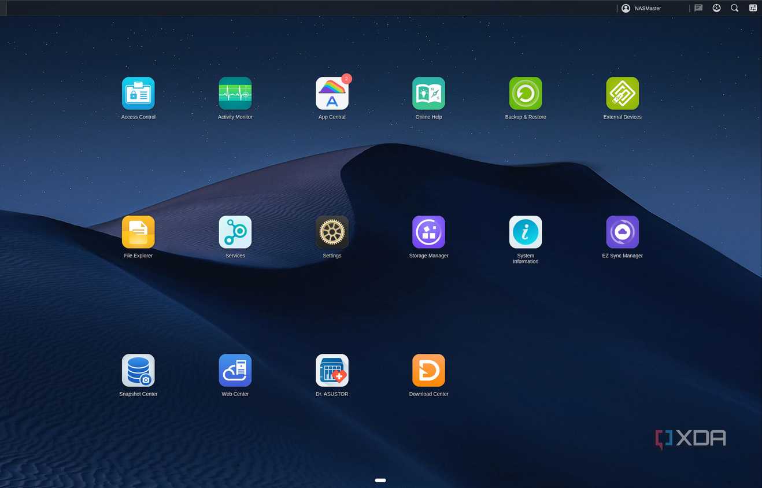Viewport: 762px width, 488px height.
Task: Launch Dr. ASUSTOR
Action: click(332, 370)
